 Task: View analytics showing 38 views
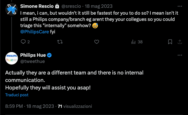coord(137,42)
